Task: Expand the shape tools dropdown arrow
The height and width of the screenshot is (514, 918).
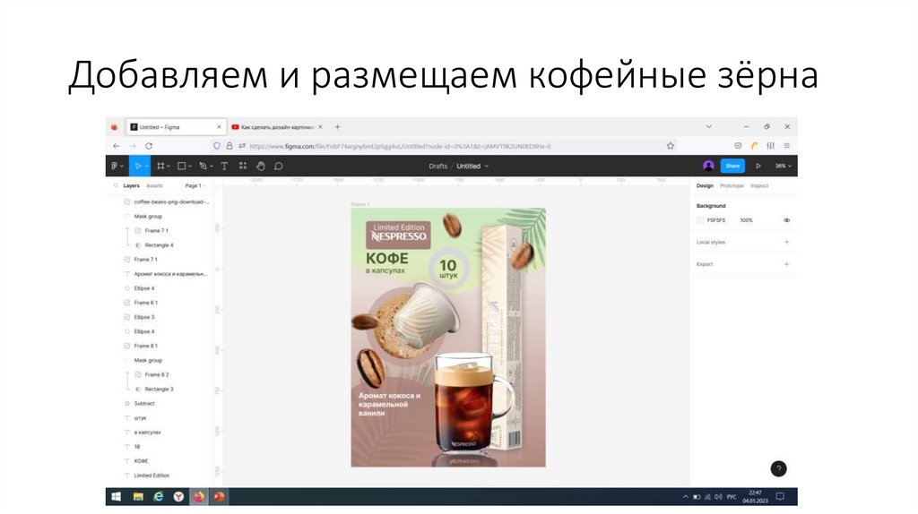Action: pyautogui.click(x=190, y=167)
